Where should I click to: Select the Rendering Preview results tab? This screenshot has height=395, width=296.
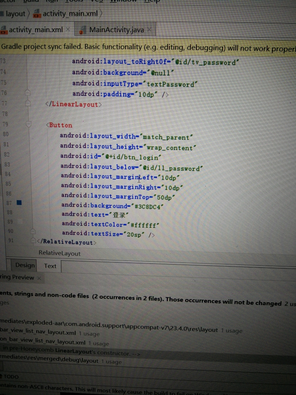17,278
